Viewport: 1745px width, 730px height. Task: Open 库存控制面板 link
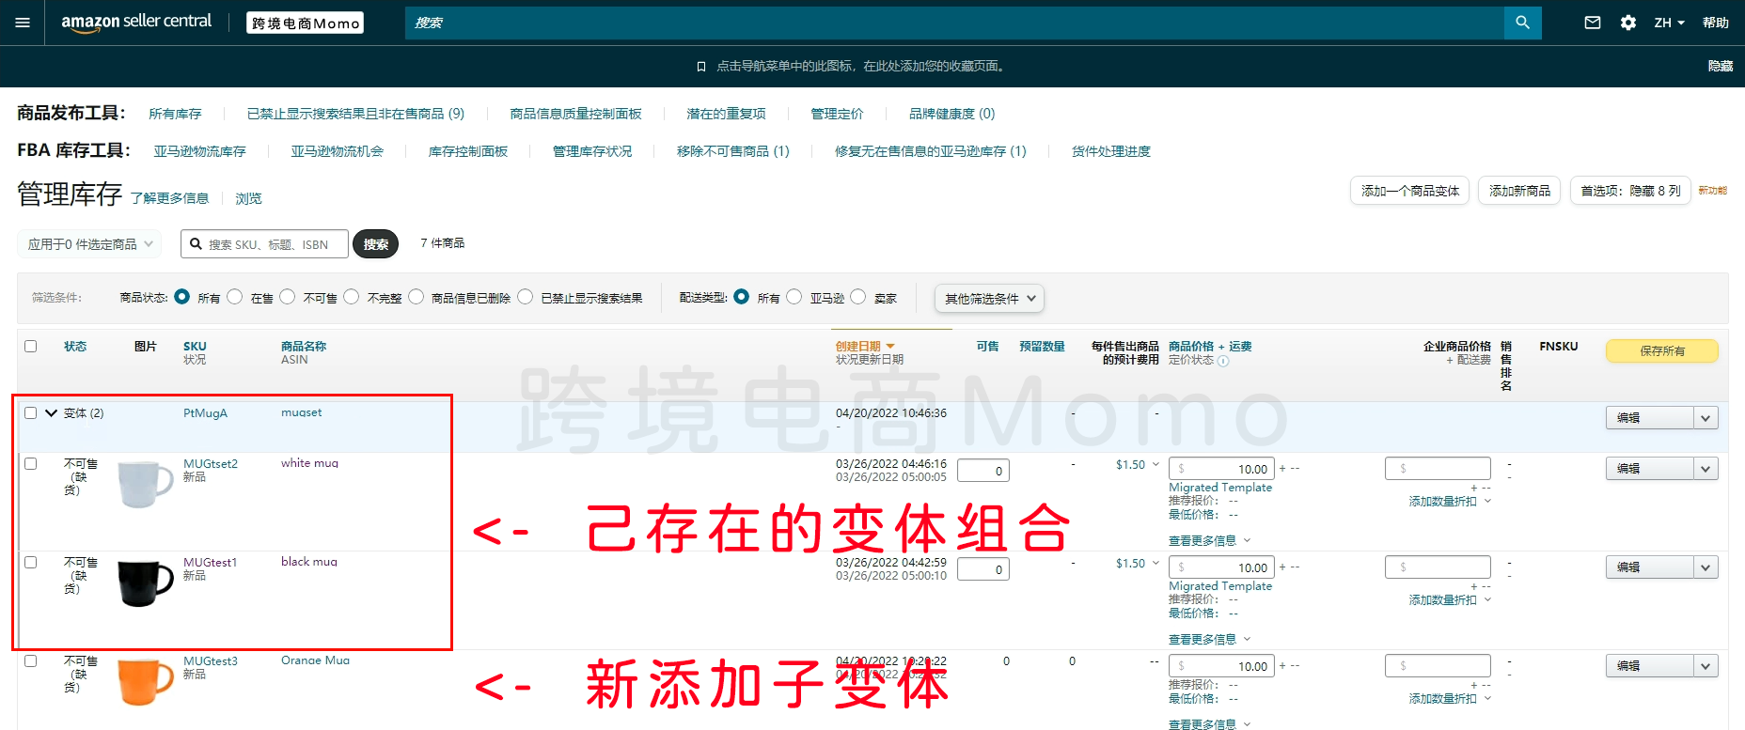pos(467,151)
